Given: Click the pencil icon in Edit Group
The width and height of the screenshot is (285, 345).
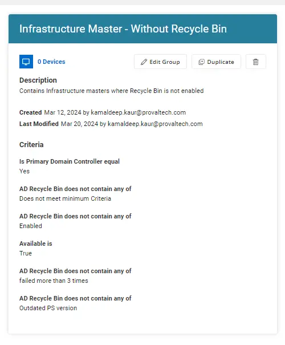Looking at the screenshot, I should [144, 62].
